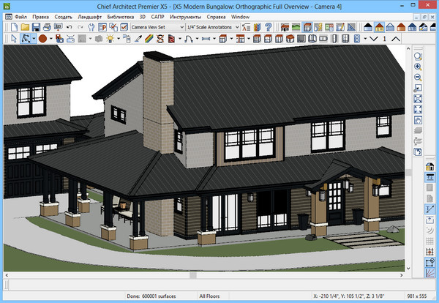The height and width of the screenshot is (303, 439).
Task: Print the view using the printer icon
Action: pos(47,27)
